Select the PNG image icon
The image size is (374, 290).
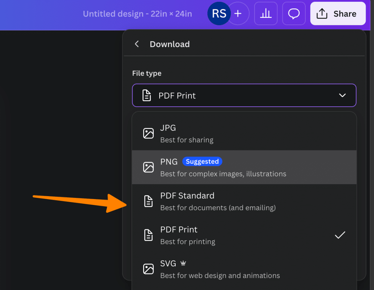point(148,167)
